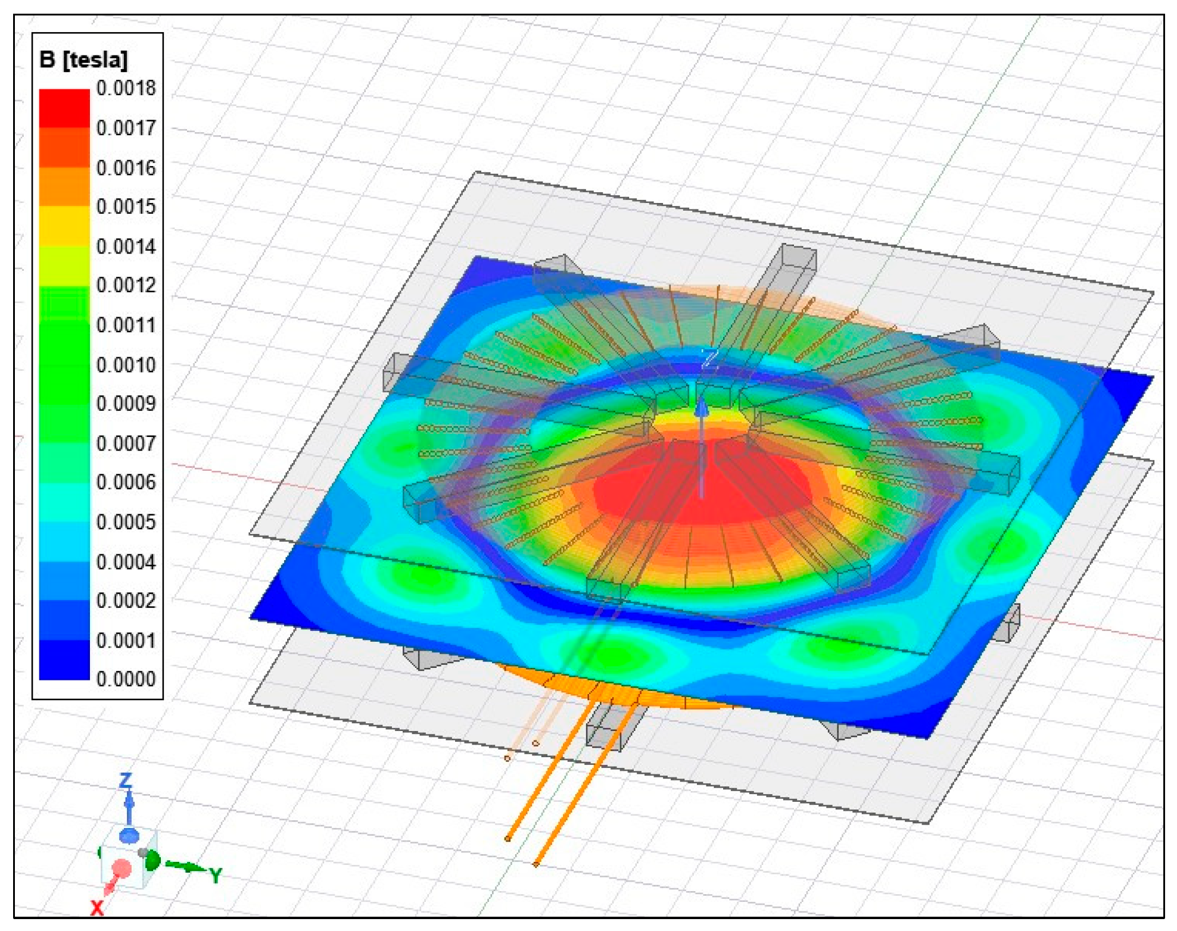The width and height of the screenshot is (1177, 931).
Task: Click the red 0.0018 color swatch in legend
Action: coord(64,108)
